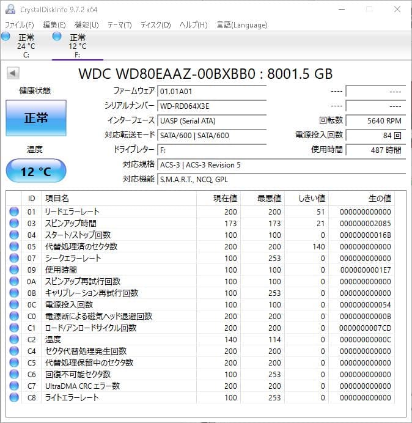Click threshold value 140 in the 05 row
This screenshot has width=412, height=423.
(318, 246)
